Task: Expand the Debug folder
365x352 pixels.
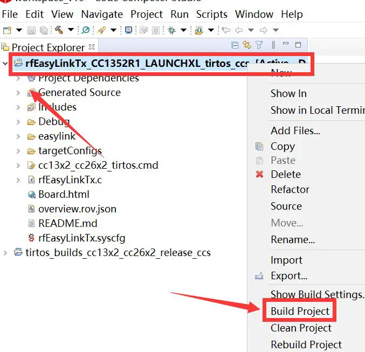Action: (18, 122)
